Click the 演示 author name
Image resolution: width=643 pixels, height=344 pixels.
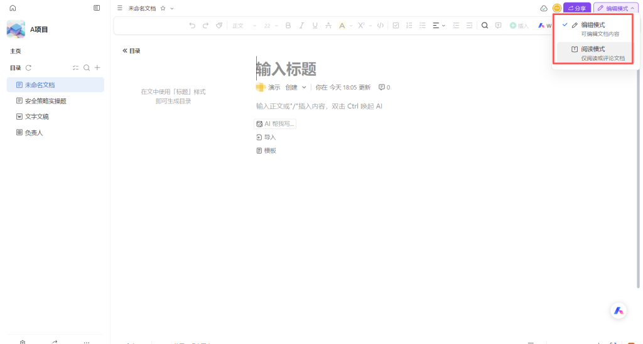pyautogui.click(x=274, y=88)
